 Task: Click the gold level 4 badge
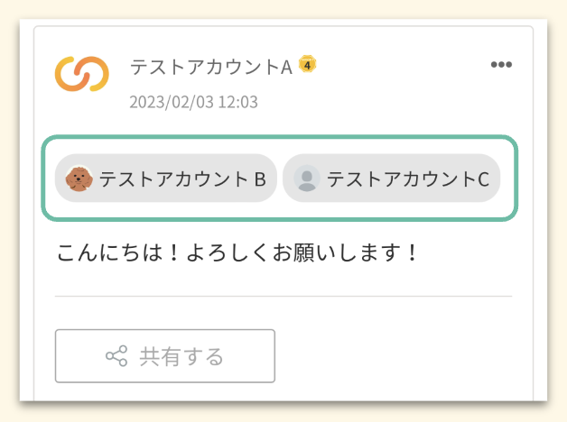(308, 65)
